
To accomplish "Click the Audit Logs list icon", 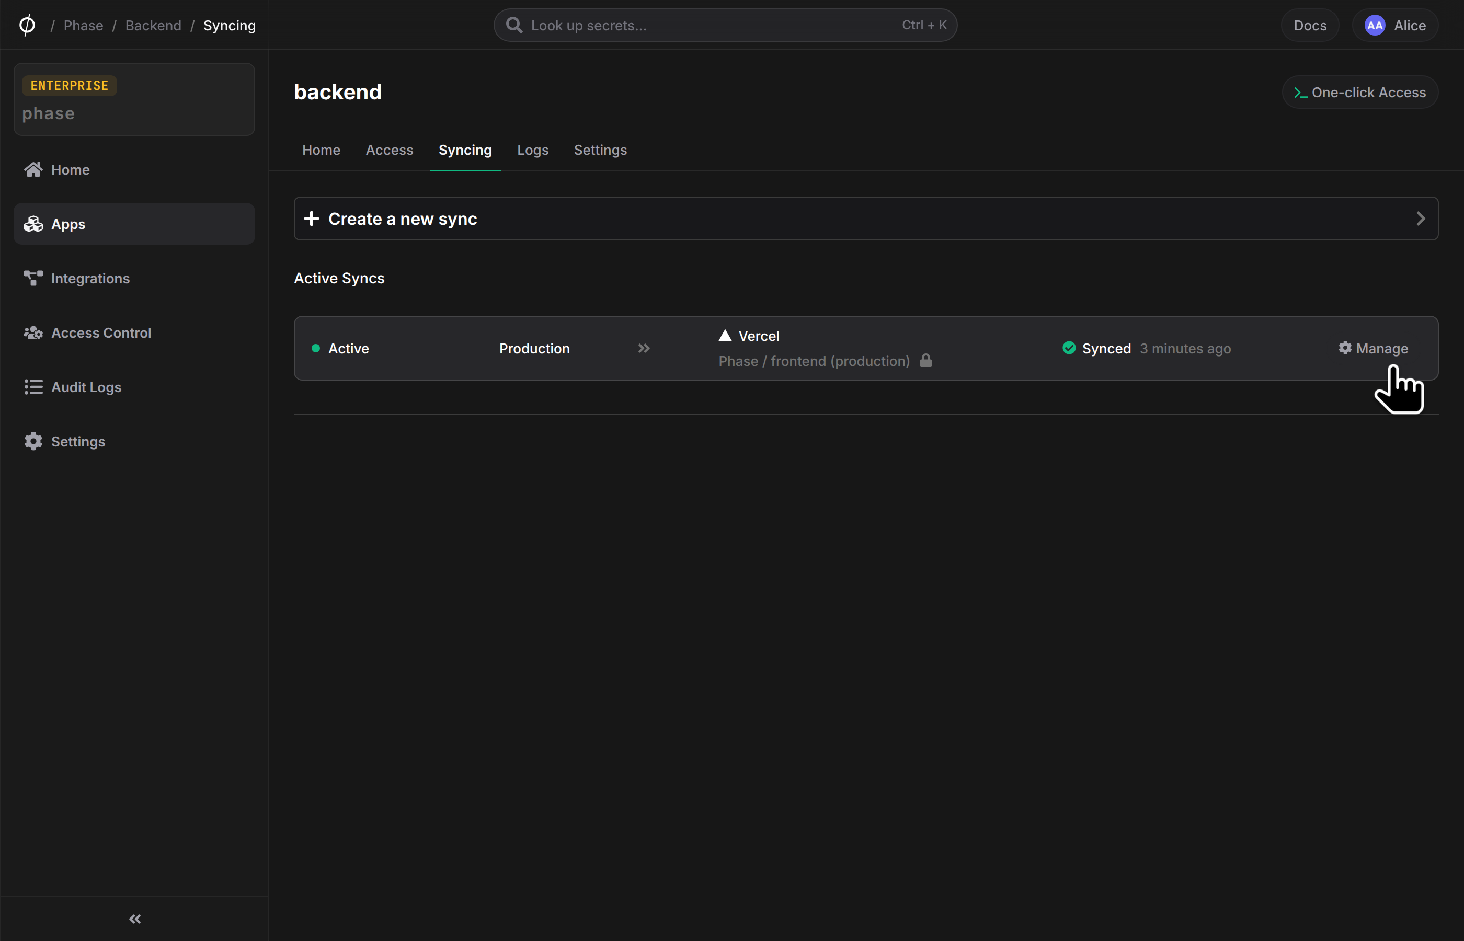I will coord(33,387).
